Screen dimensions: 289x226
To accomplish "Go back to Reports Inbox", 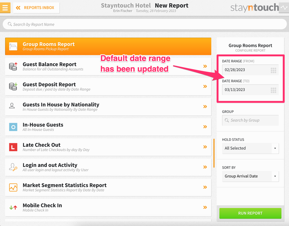I will pos(36,8).
